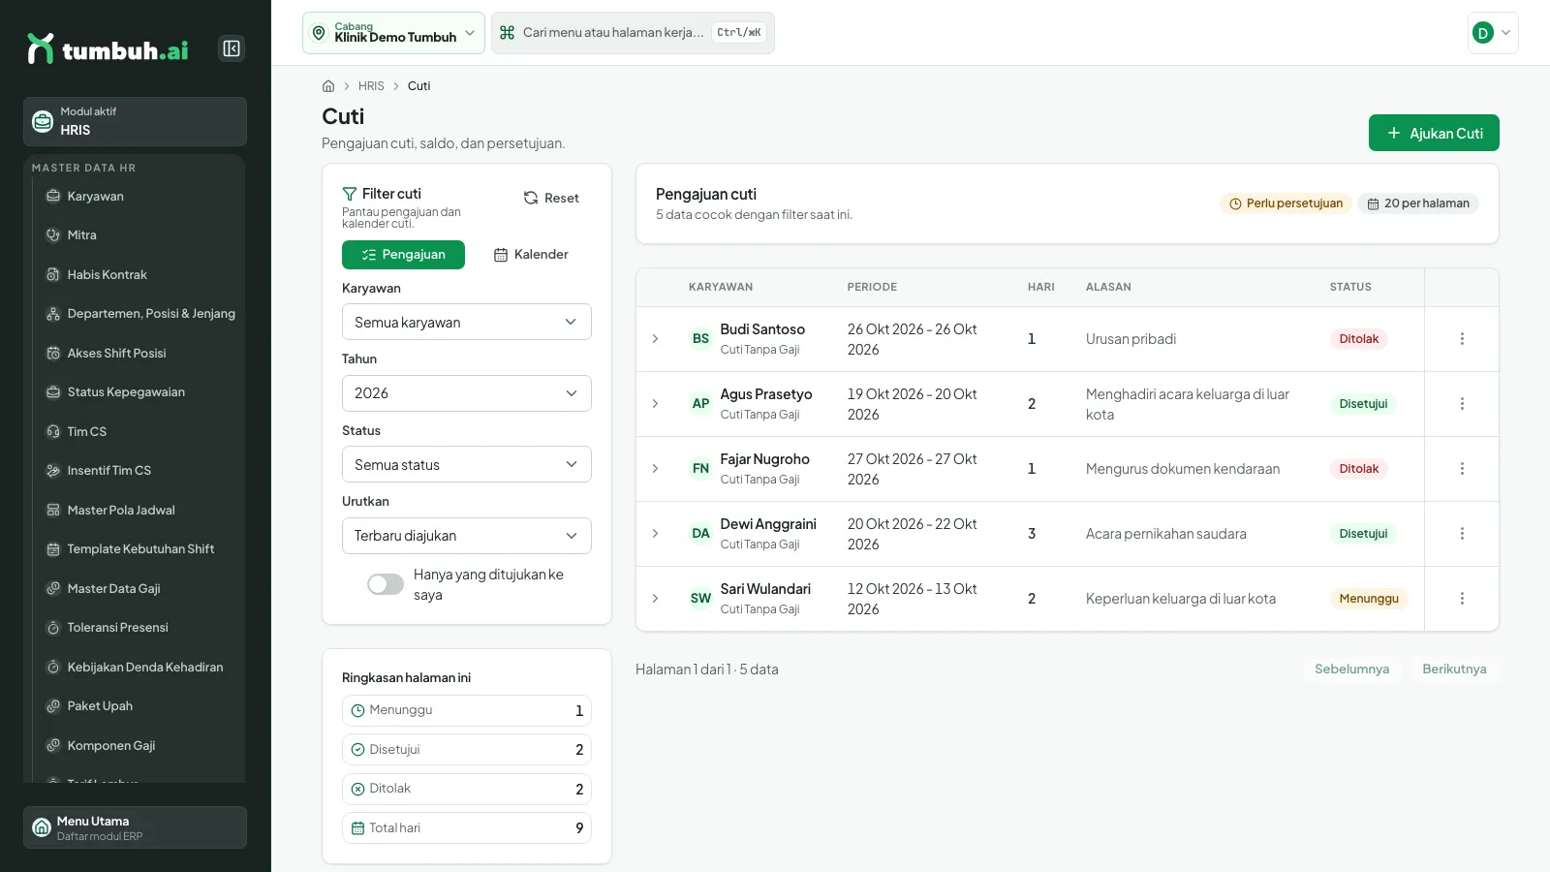Viewport: 1550px width, 872px height.
Task: Click the Berikutnya pagination button
Action: pos(1454,670)
